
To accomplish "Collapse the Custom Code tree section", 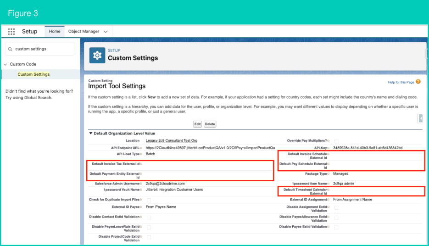I will click(x=5, y=64).
